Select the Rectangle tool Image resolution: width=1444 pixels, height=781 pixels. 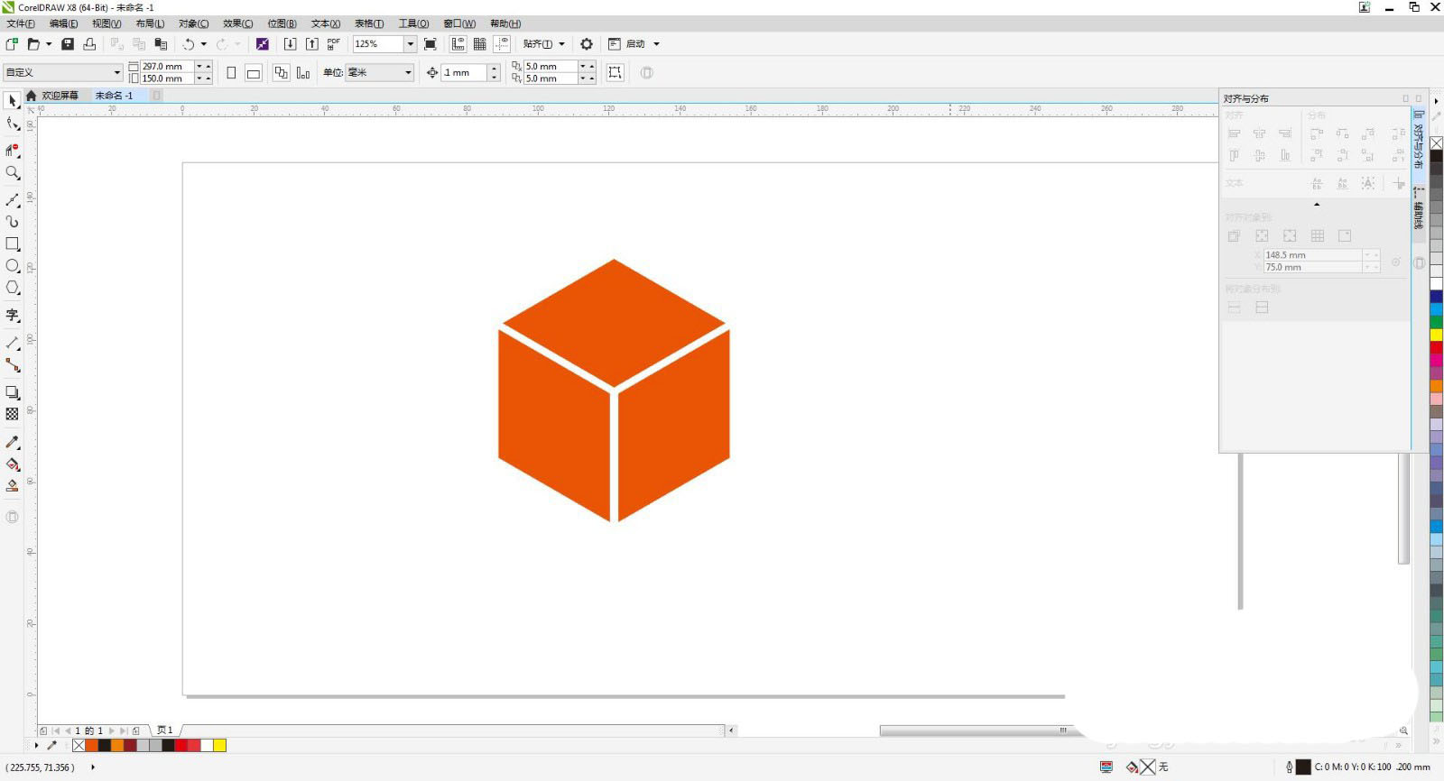[x=13, y=243]
